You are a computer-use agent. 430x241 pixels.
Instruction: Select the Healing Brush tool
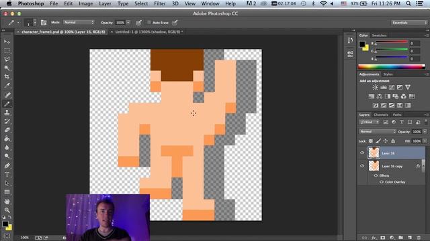pyautogui.click(x=7, y=95)
